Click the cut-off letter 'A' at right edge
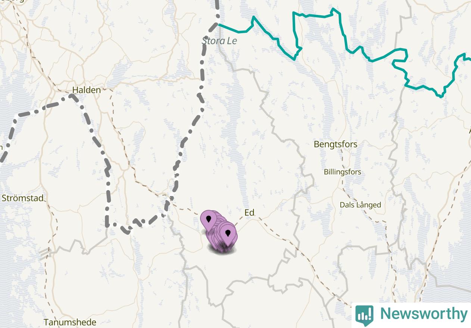The image size is (471, 328). click(470, 130)
